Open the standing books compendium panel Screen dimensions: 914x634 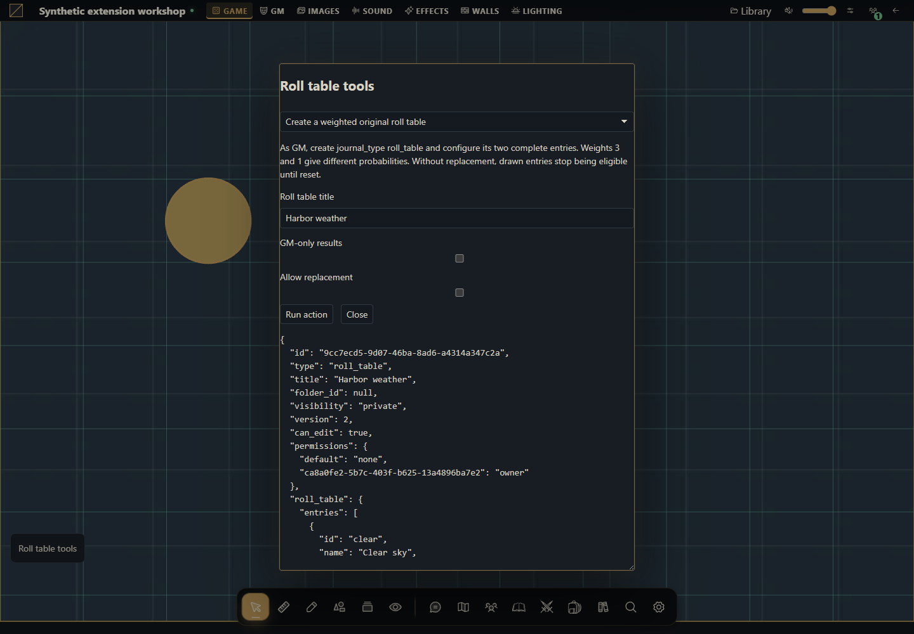coord(603,607)
